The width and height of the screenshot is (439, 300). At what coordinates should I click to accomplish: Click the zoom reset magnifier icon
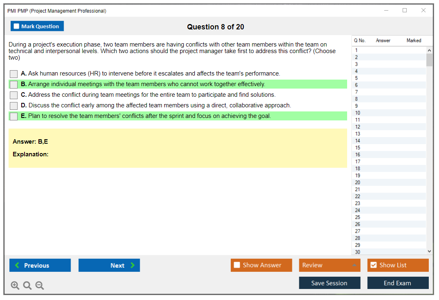tap(27, 286)
